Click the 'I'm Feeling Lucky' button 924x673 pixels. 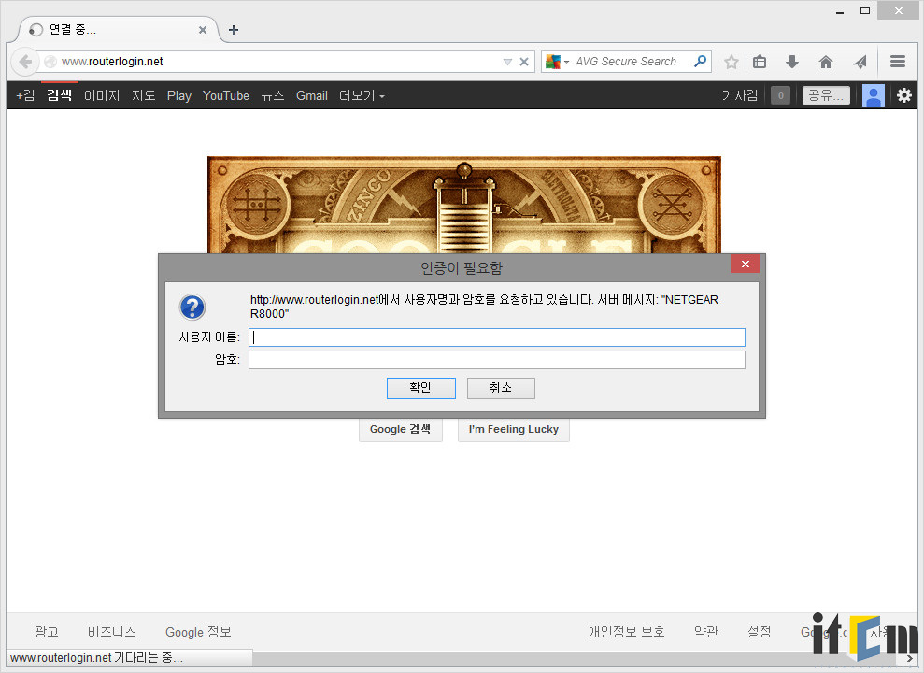click(513, 429)
